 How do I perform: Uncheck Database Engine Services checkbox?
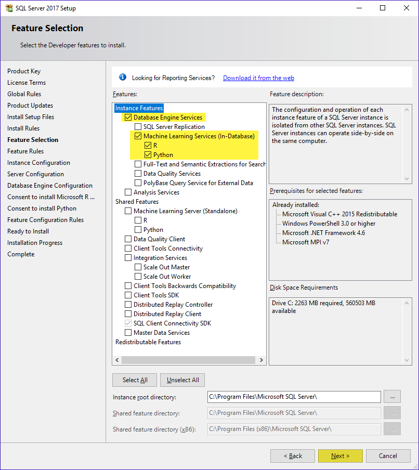point(128,117)
